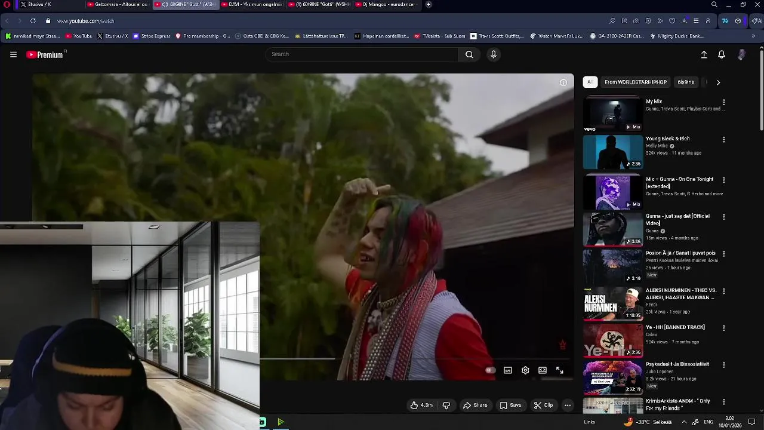Toggle the autoplay switch in the player
The image size is (764, 430).
(489, 370)
